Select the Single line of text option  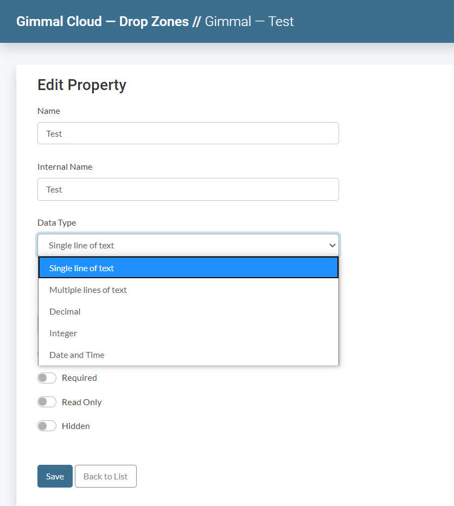pyautogui.click(x=188, y=268)
